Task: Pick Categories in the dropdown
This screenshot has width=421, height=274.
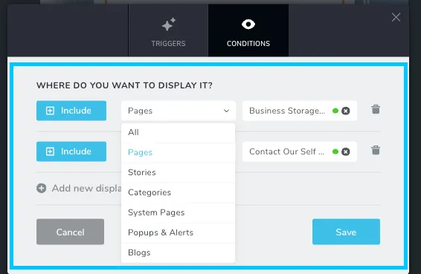Action: [x=179, y=192]
